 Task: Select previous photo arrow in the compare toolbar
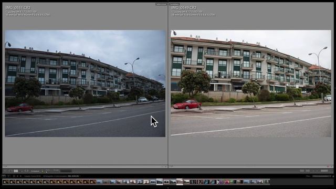(313, 171)
